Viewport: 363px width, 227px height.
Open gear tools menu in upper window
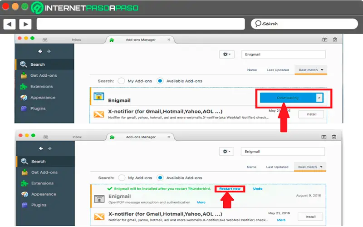(x=226, y=54)
